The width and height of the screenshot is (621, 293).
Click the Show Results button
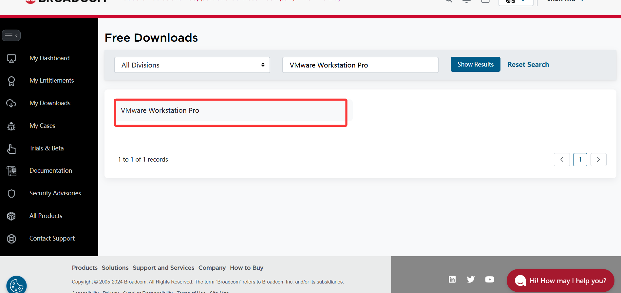click(x=476, y=64)
